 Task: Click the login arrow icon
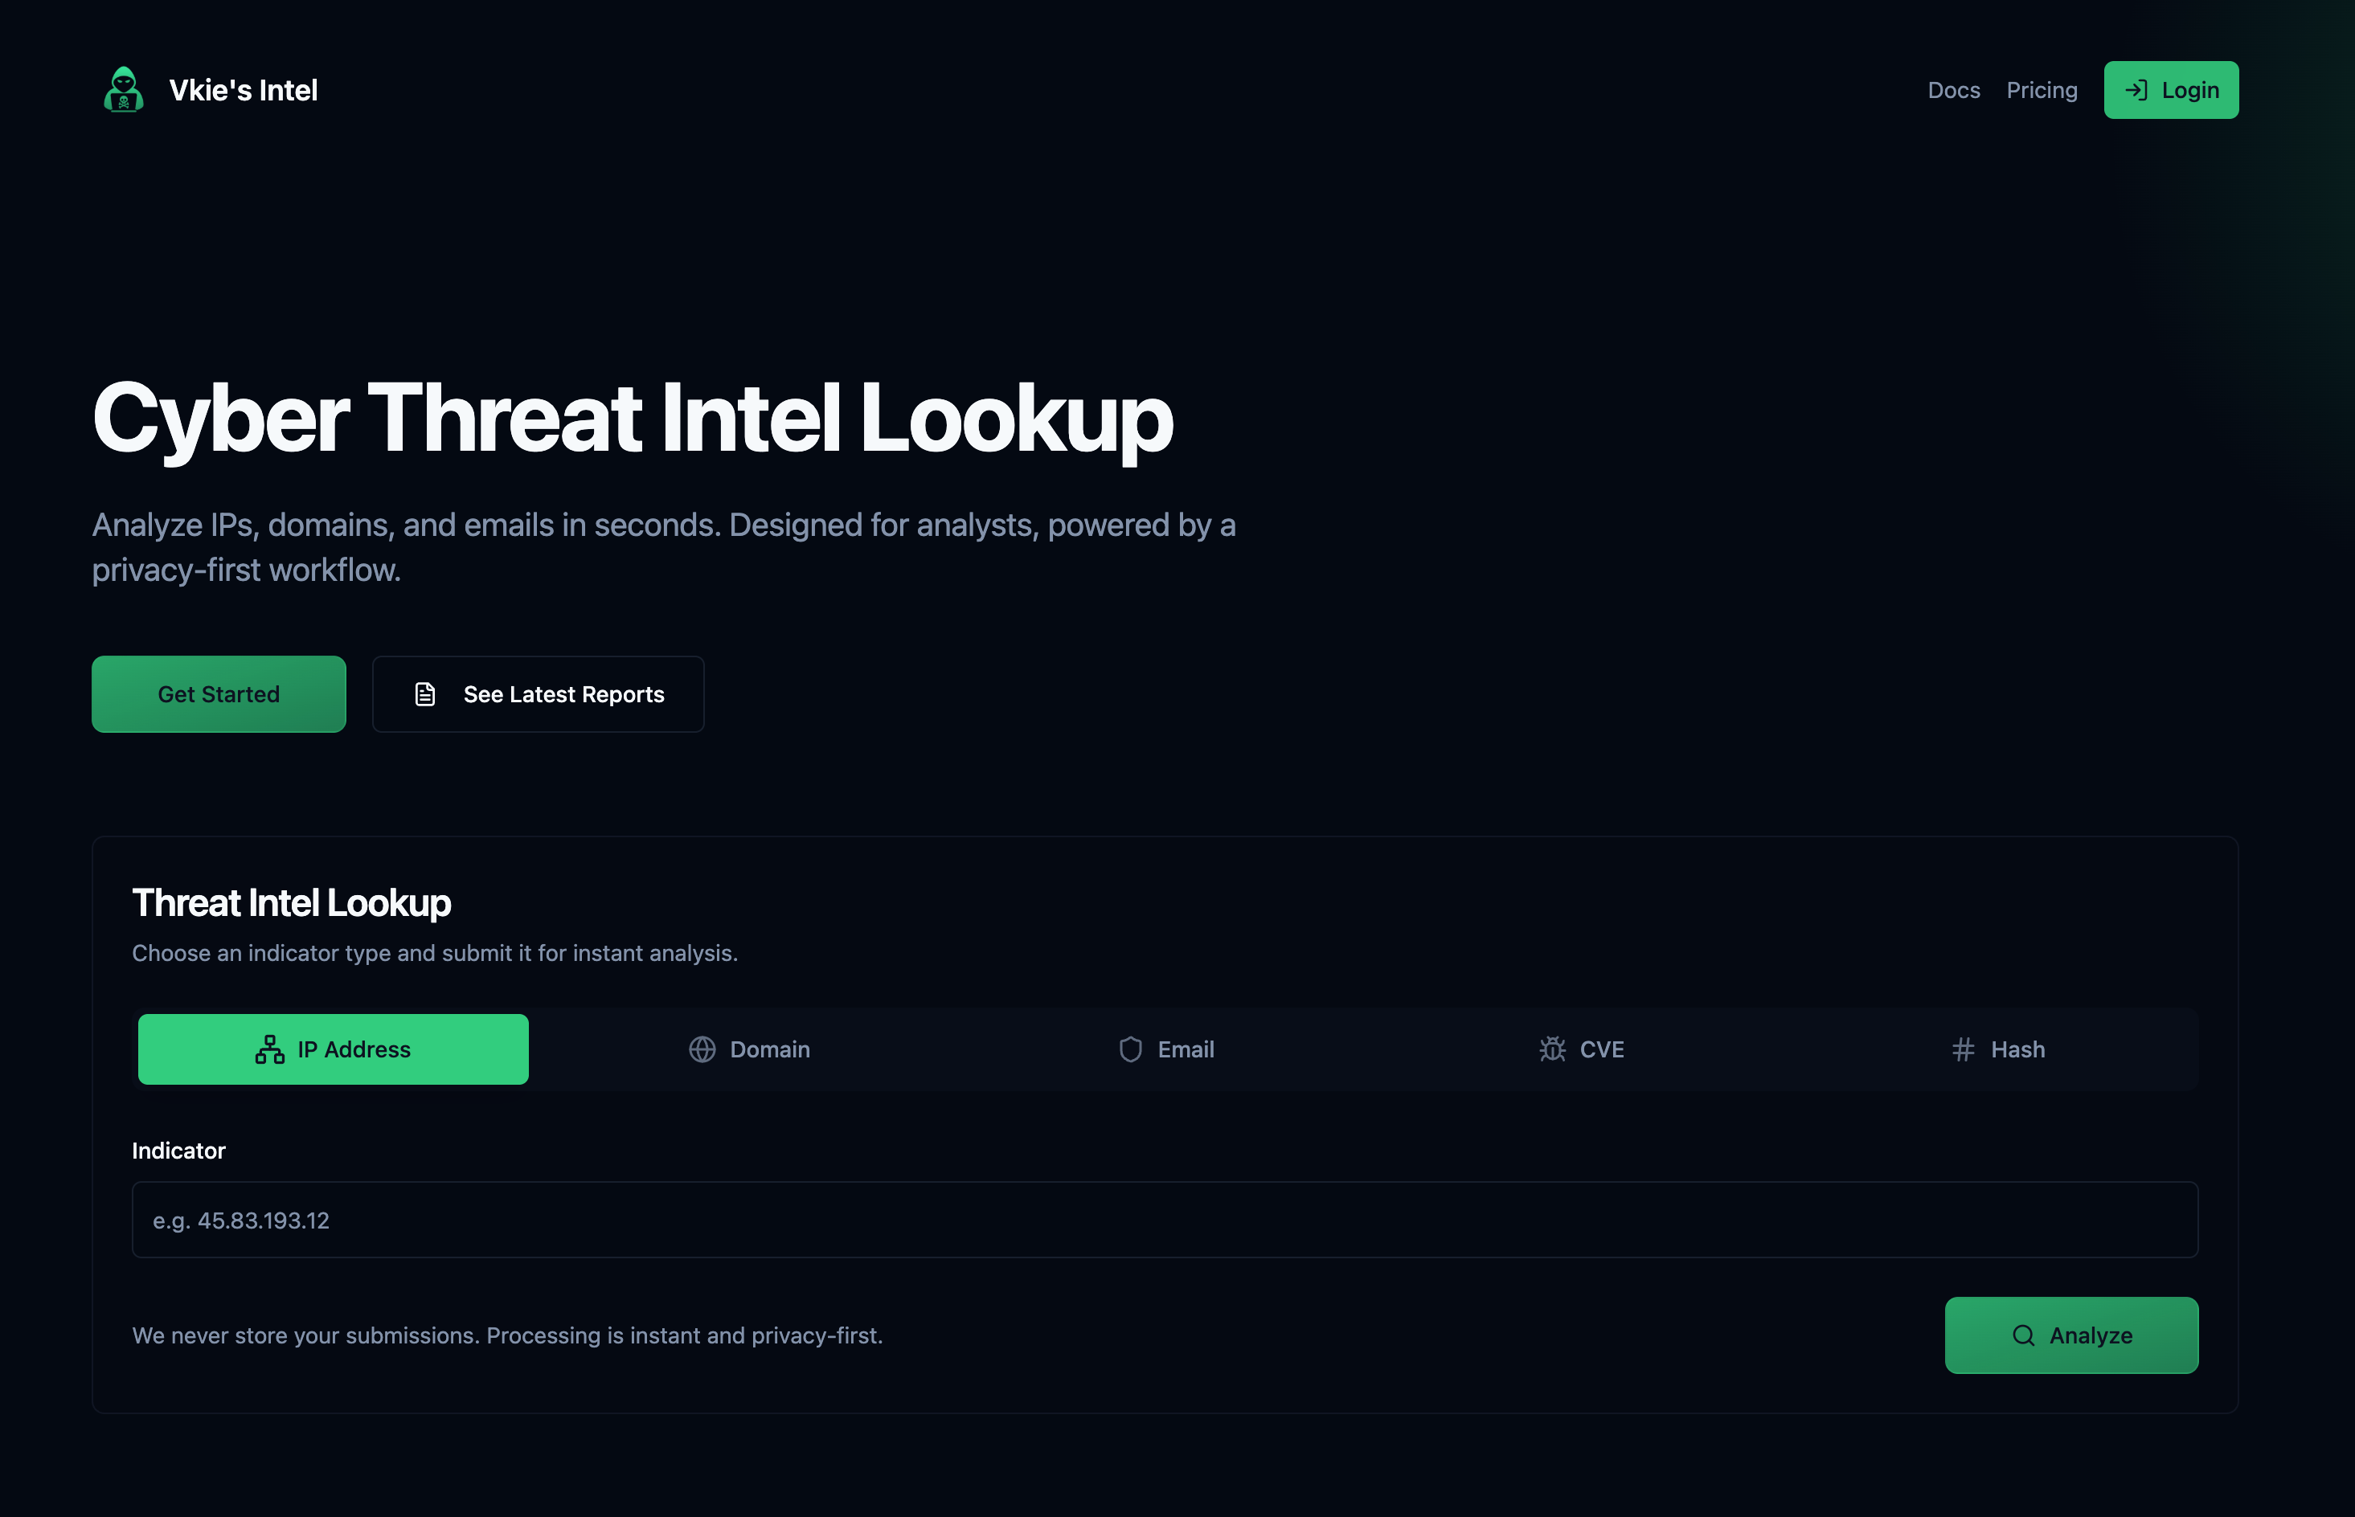click(x=2136, y=91)
